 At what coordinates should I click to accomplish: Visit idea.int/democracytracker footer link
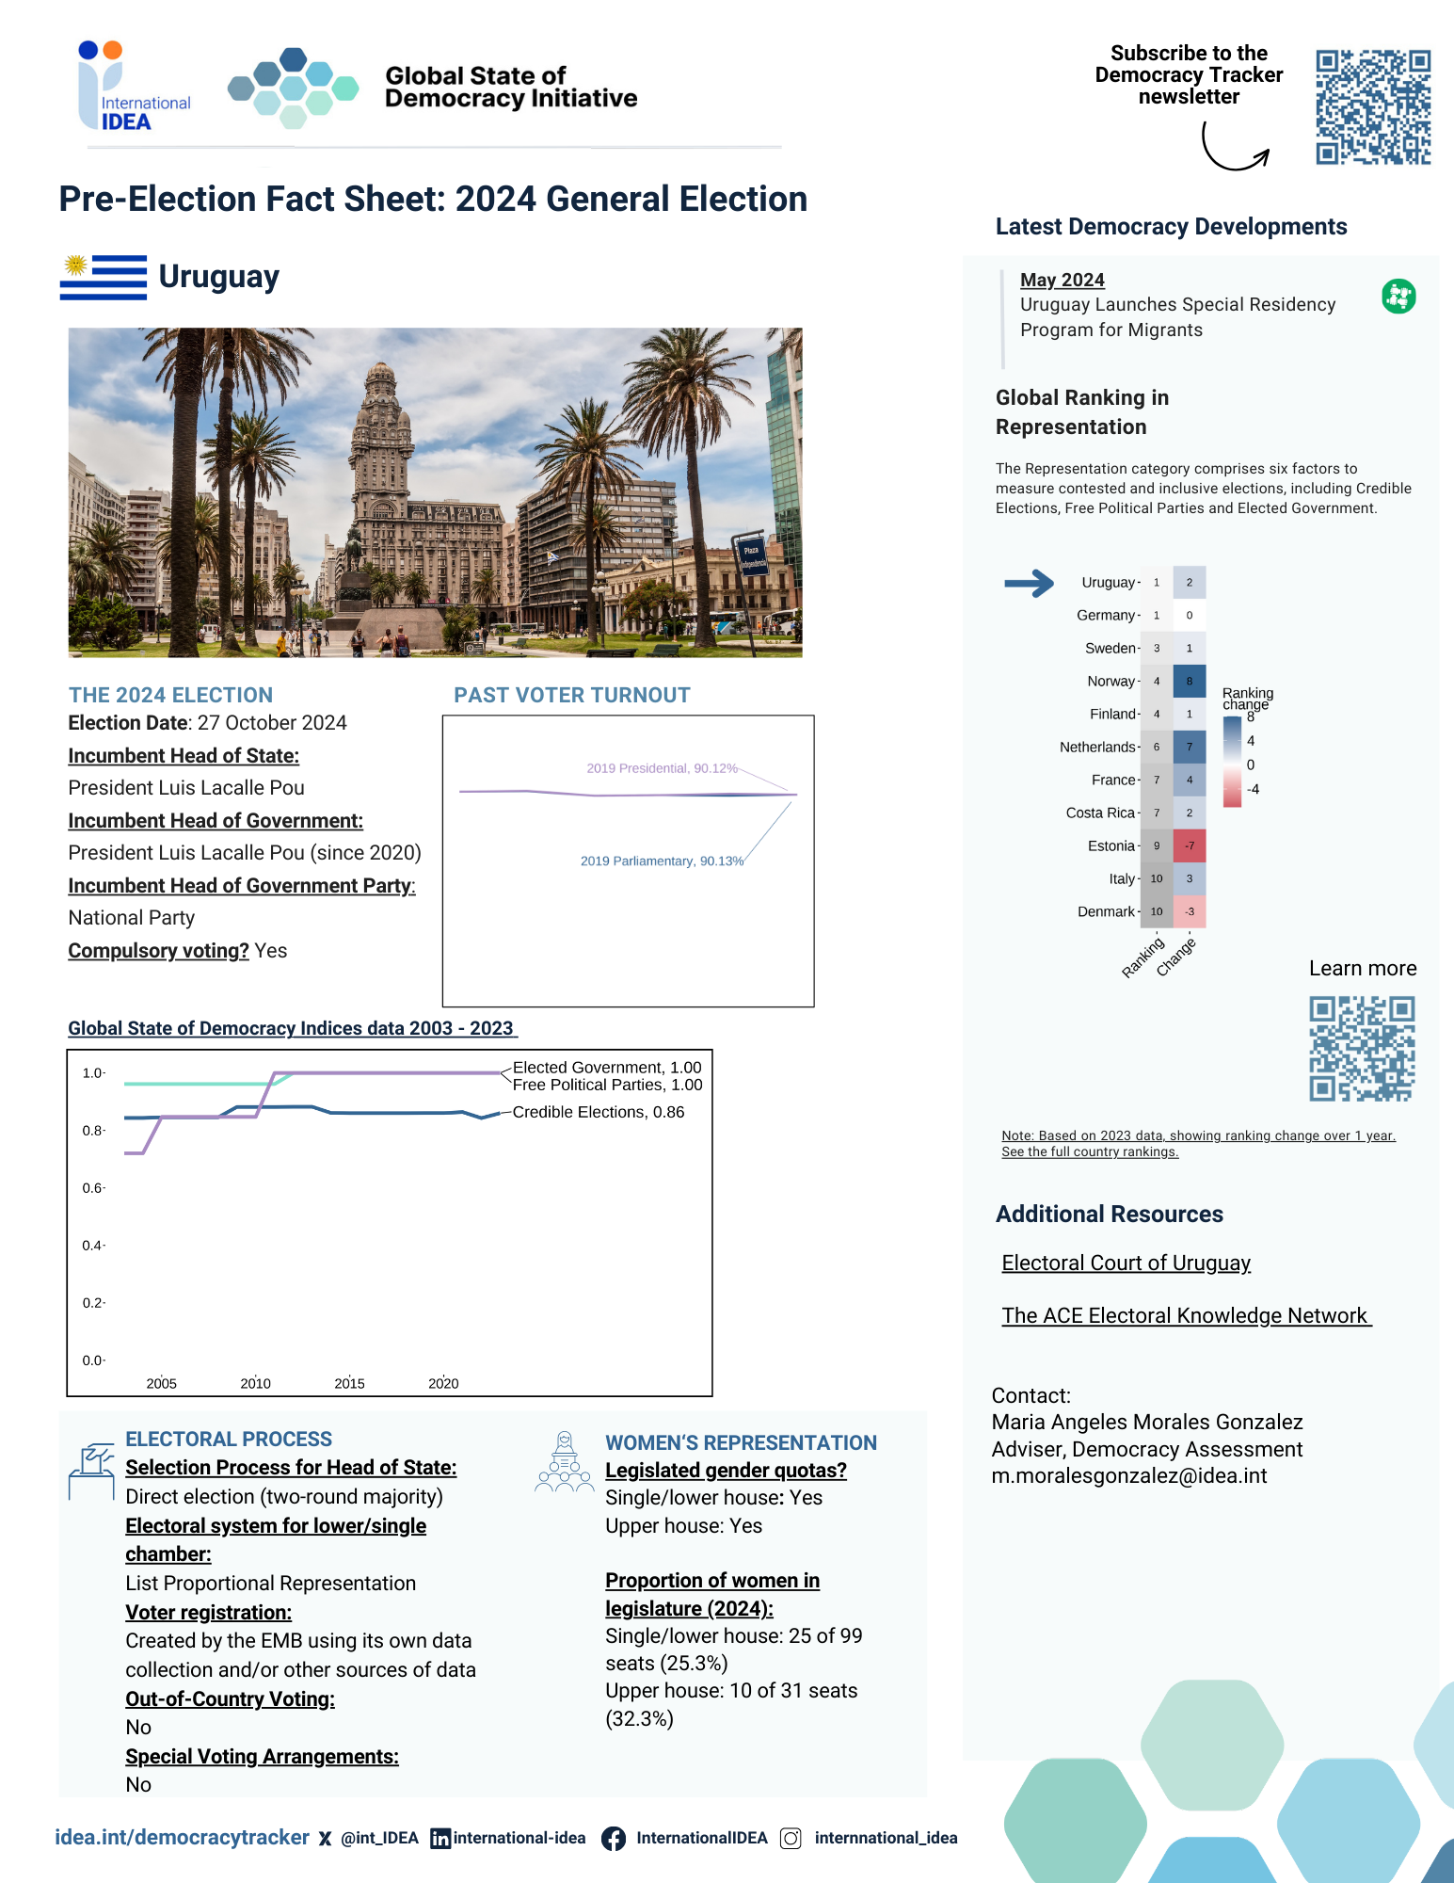pyautogui.click(x=182, y=1838)
